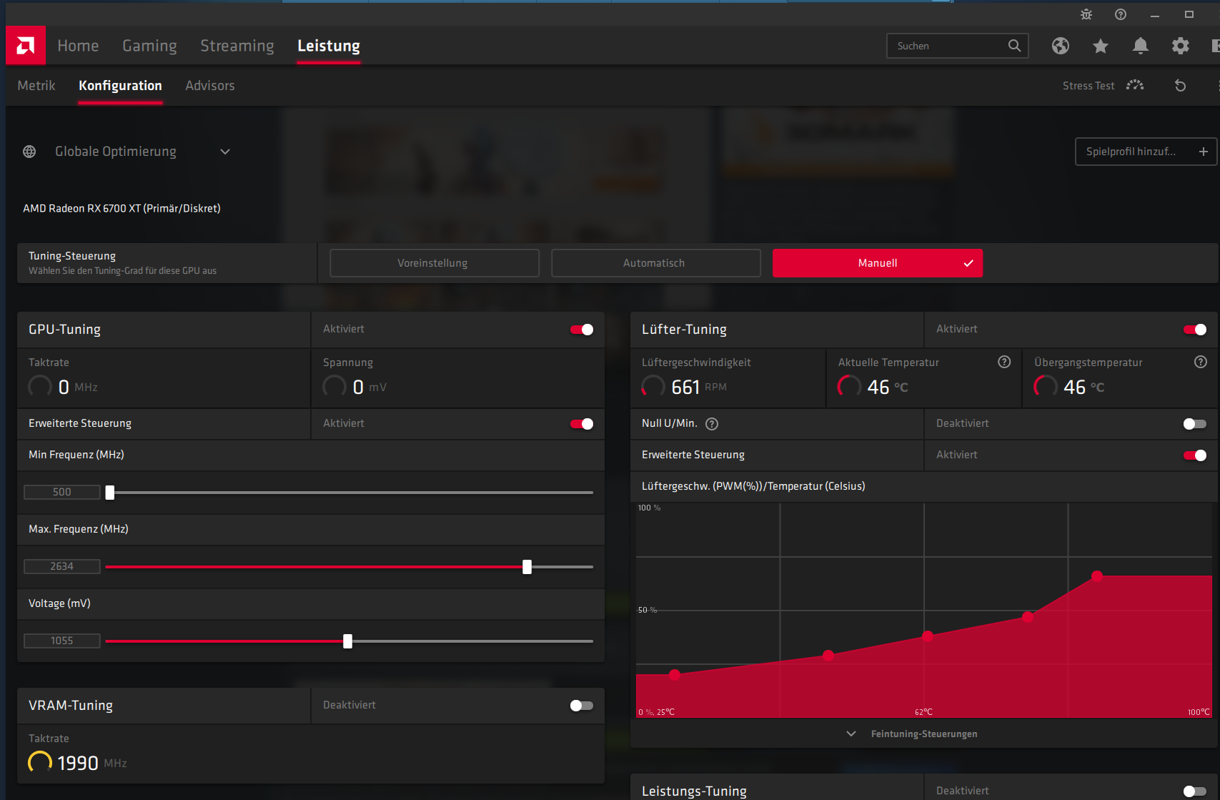Click the plus icon on Spielprofil hinzufügen
The height and width of the screenshot is (800, 1220).
point(1204,152)
